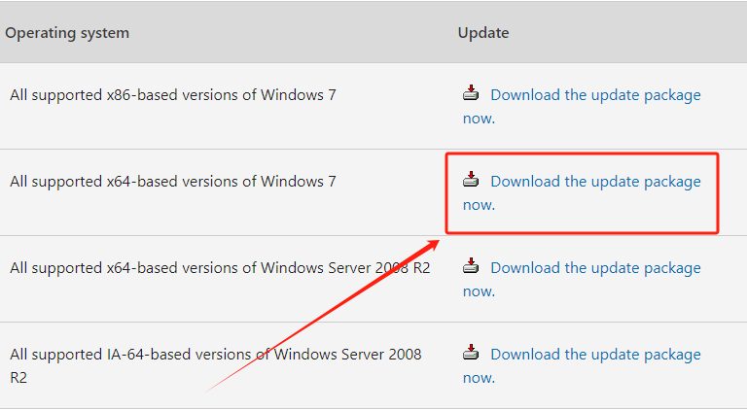The height and width of the screenshot is (410, 747).
Task: Click the x64-based Windows Server 2008 R2 text
Action: pos(220,267)
